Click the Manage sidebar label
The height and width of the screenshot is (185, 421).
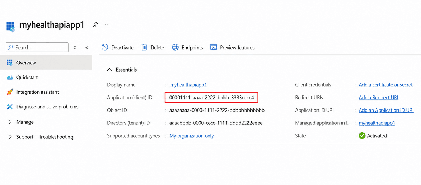[25, 122]
